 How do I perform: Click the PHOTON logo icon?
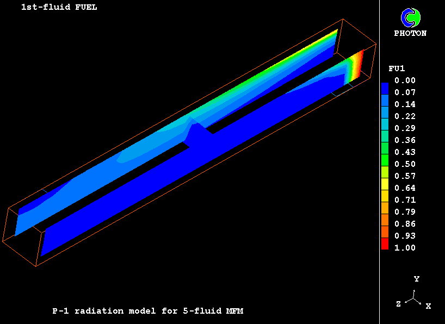coord(410,17)
